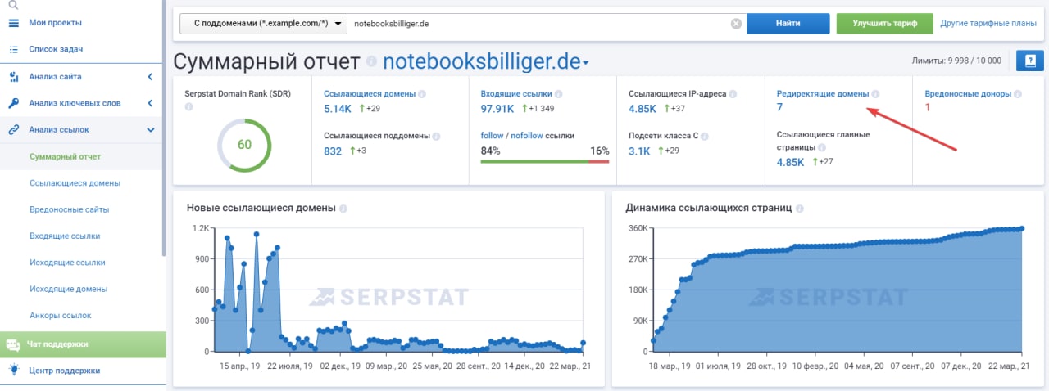Click the sidebar vertical scrollbar
The width and height of the screenshot is (1049, 391).
coord(163,127)
